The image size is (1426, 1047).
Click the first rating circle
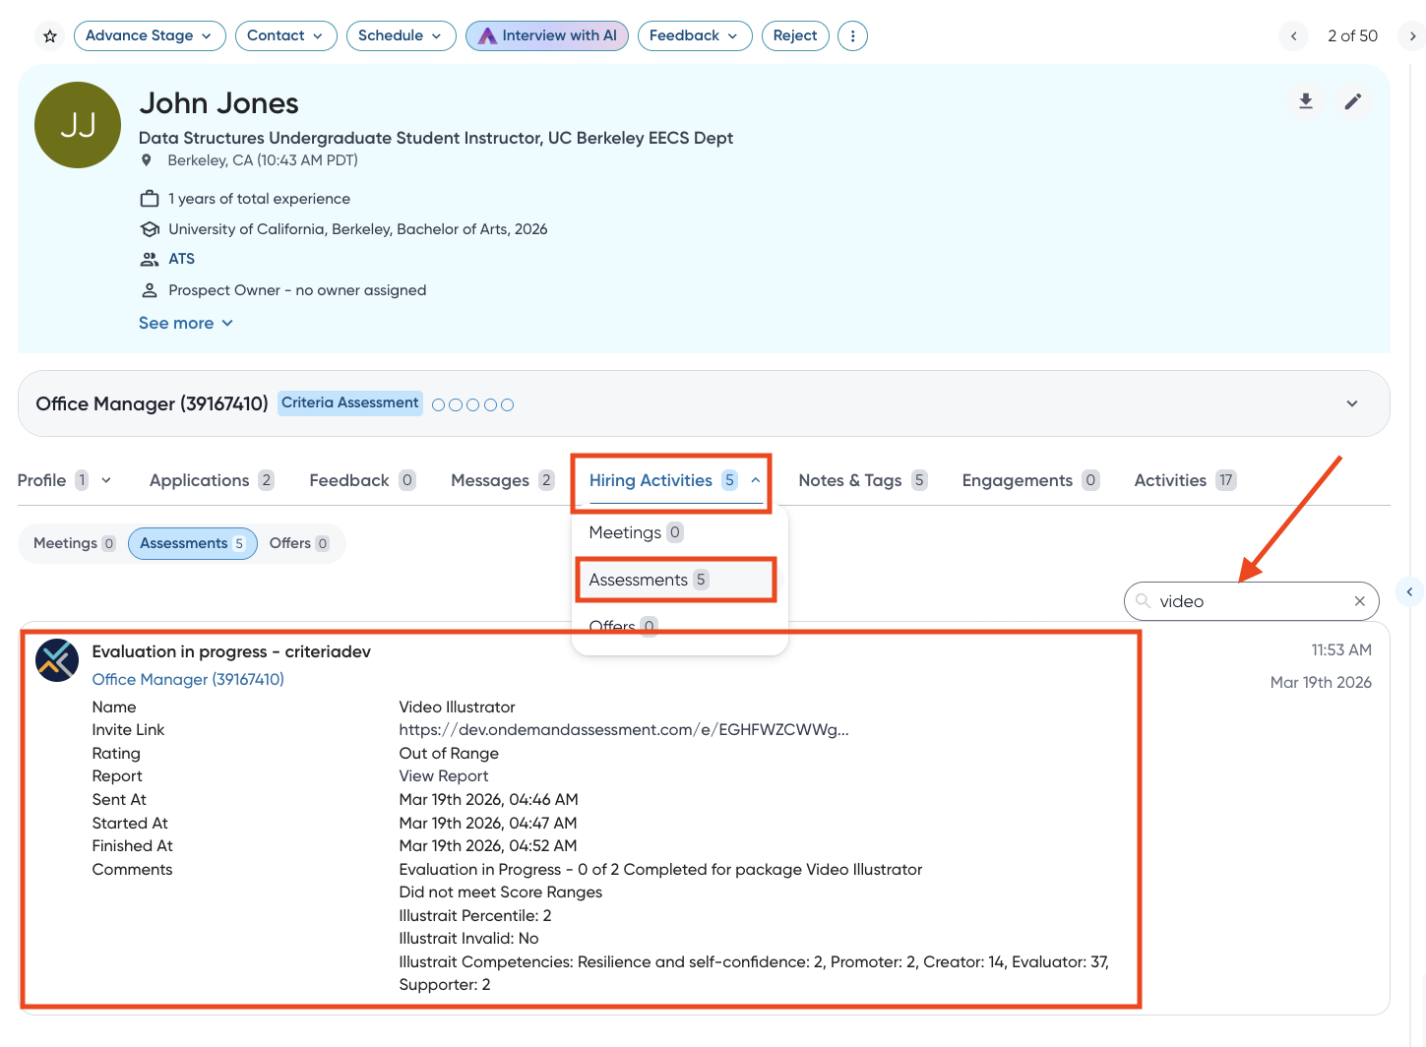[x=439, y=404]
